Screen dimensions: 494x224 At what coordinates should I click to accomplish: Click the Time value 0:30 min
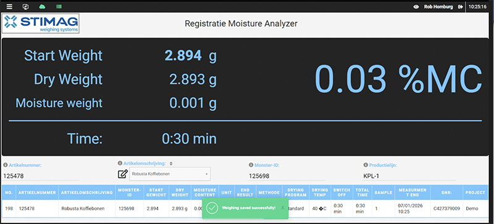(189, 138)
